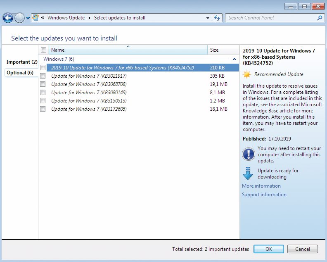Check the KB3172605 update checkbox
Screen dimensions: 327x262
[x=43, y=109]
